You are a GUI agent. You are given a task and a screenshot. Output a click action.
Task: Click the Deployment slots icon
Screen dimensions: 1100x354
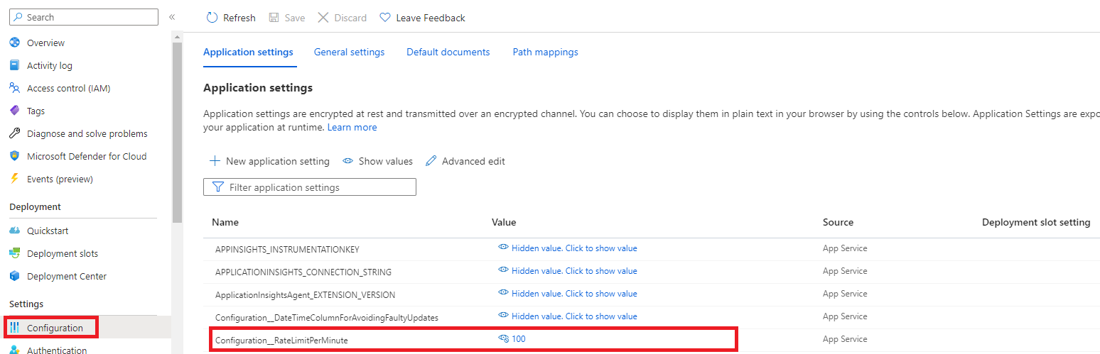14,253
